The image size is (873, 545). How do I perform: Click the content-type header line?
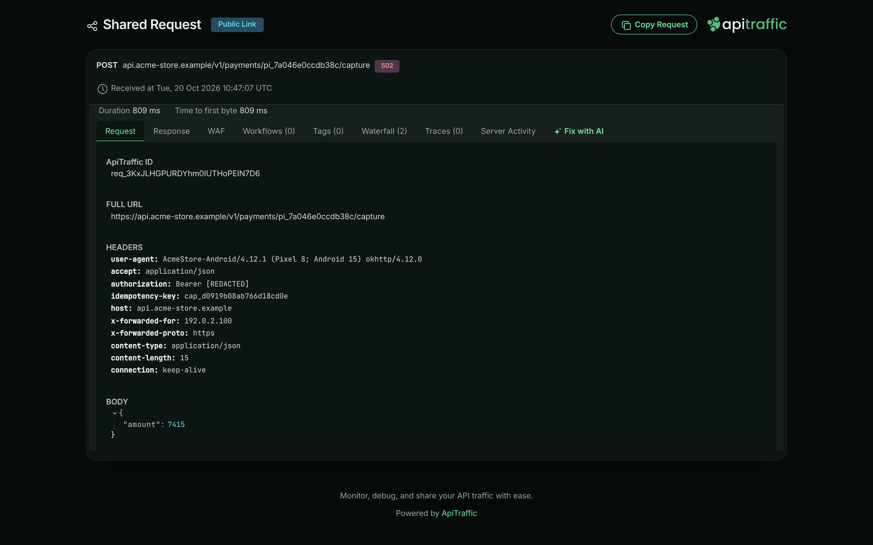coord(175,346)
